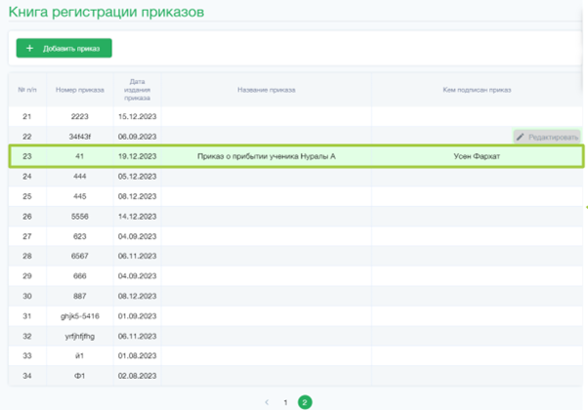Click the Дата издания приказа header
The width and height of the screenshot is (588, 410).
(x=138, y=90)
